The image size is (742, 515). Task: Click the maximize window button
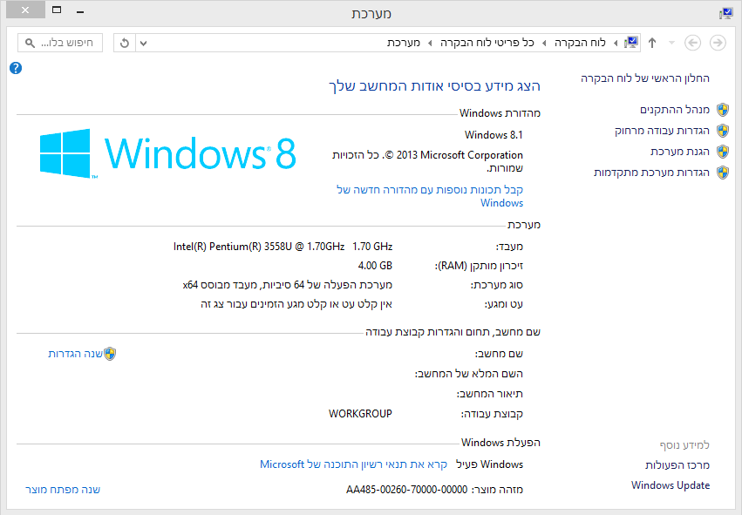57,10
